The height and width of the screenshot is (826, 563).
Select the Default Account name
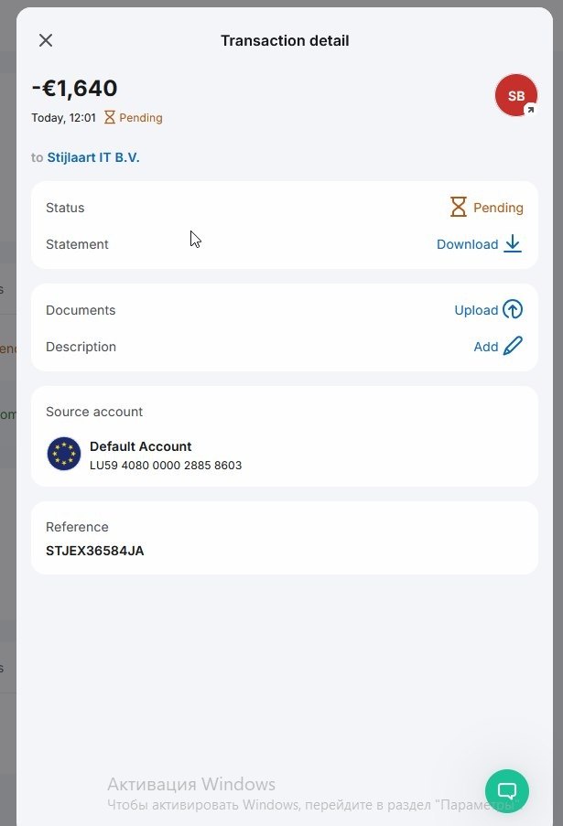[140, 446]
